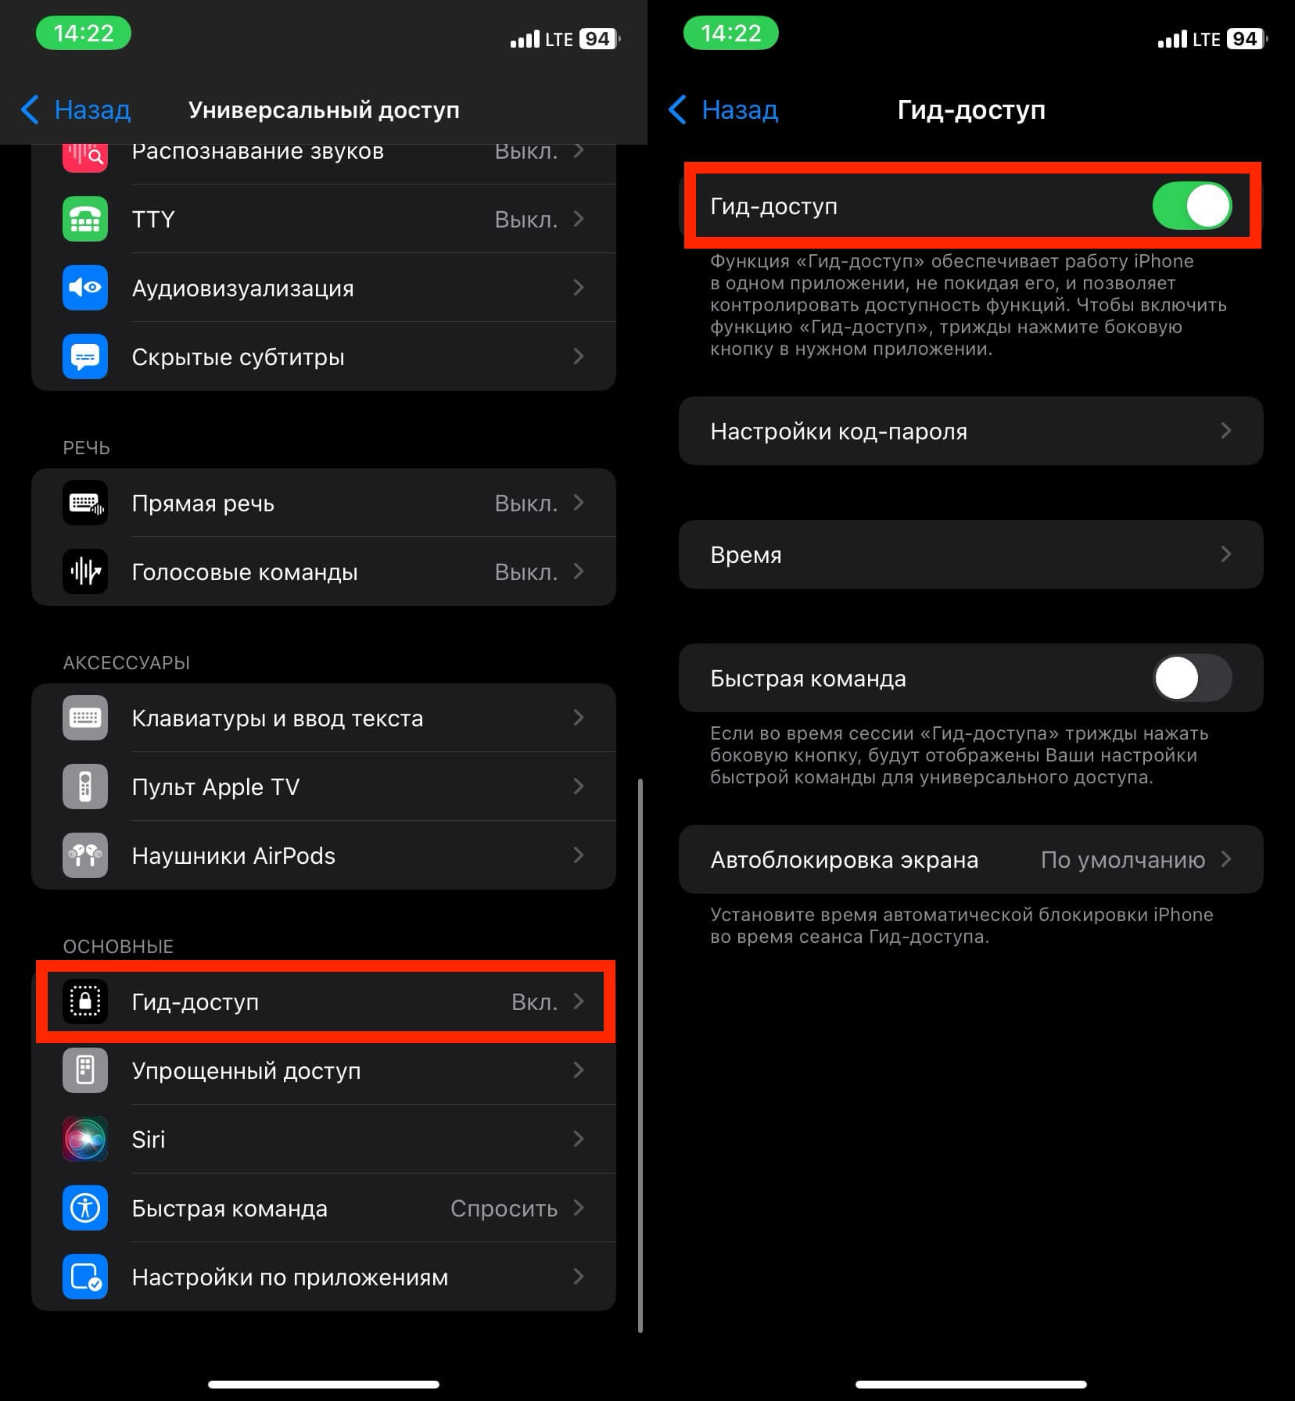Tap the Голосовые команды waveform icon
This screenshot has width=1295, height=1401.
pyautogui.click(x=85, y=572)
